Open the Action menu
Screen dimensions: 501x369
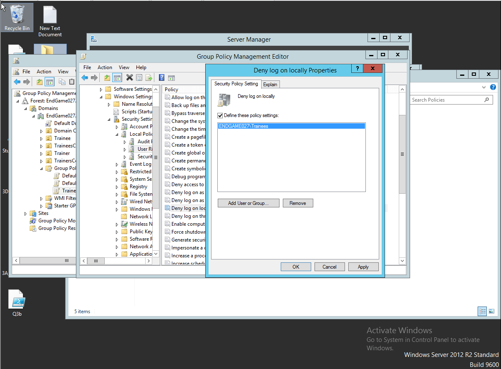click(105, 67)
